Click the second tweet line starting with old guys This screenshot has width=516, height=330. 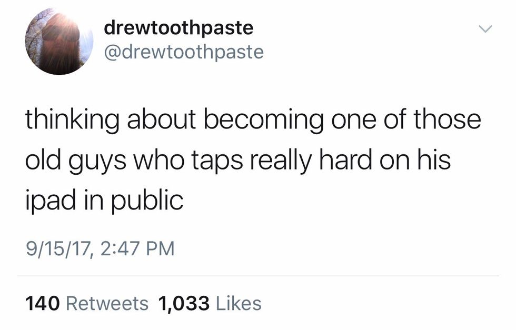coord(238,161)
